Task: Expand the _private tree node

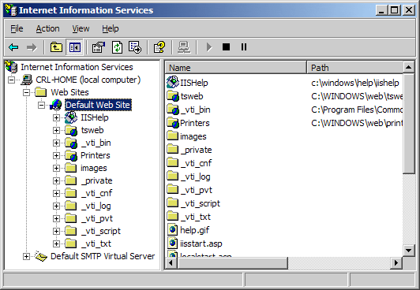Action: [56, 180]
